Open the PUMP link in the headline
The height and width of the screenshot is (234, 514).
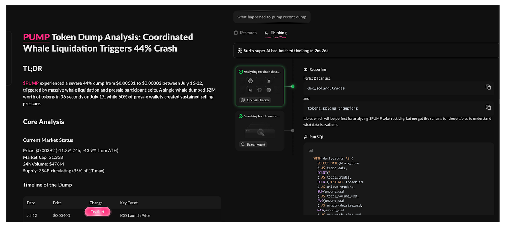point(36,37)
